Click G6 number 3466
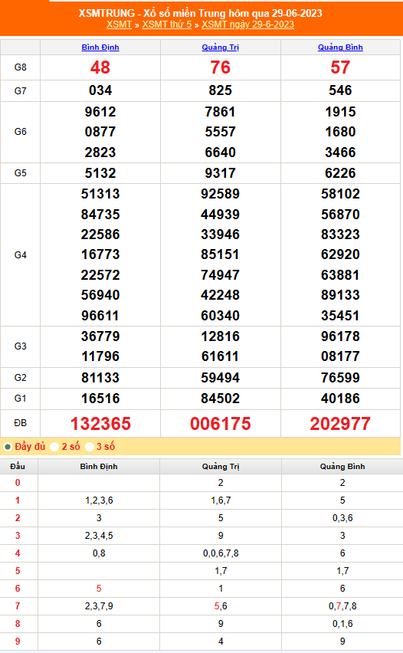The height and width of the screenshot is (653, 403). pos(340,153)
